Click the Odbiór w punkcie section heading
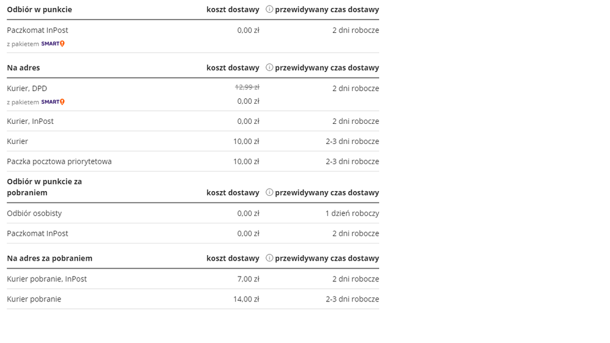The width and height of the screenshot is (610, 343). coord(39,10)
